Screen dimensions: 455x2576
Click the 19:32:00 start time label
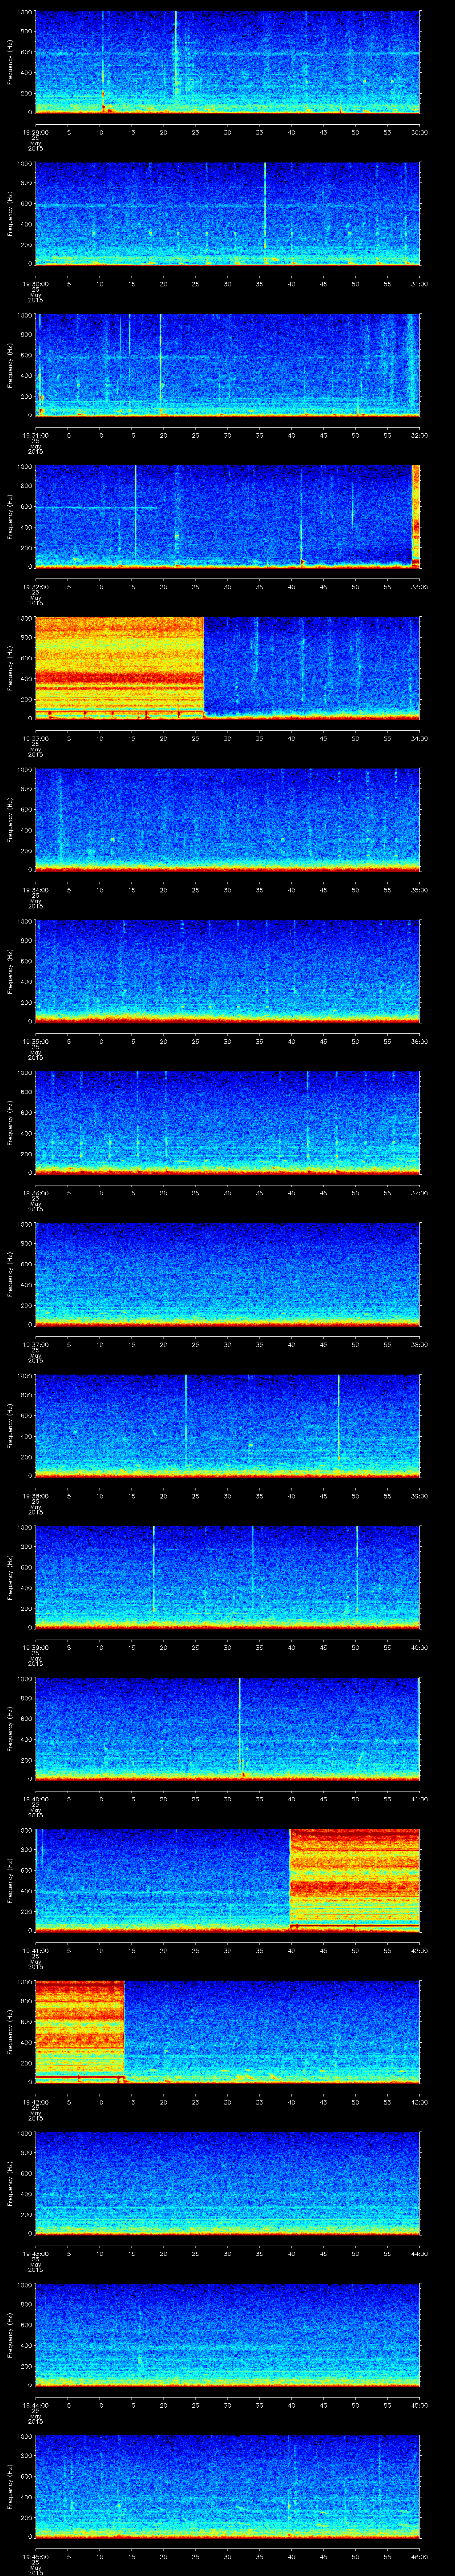click(35, 587)
